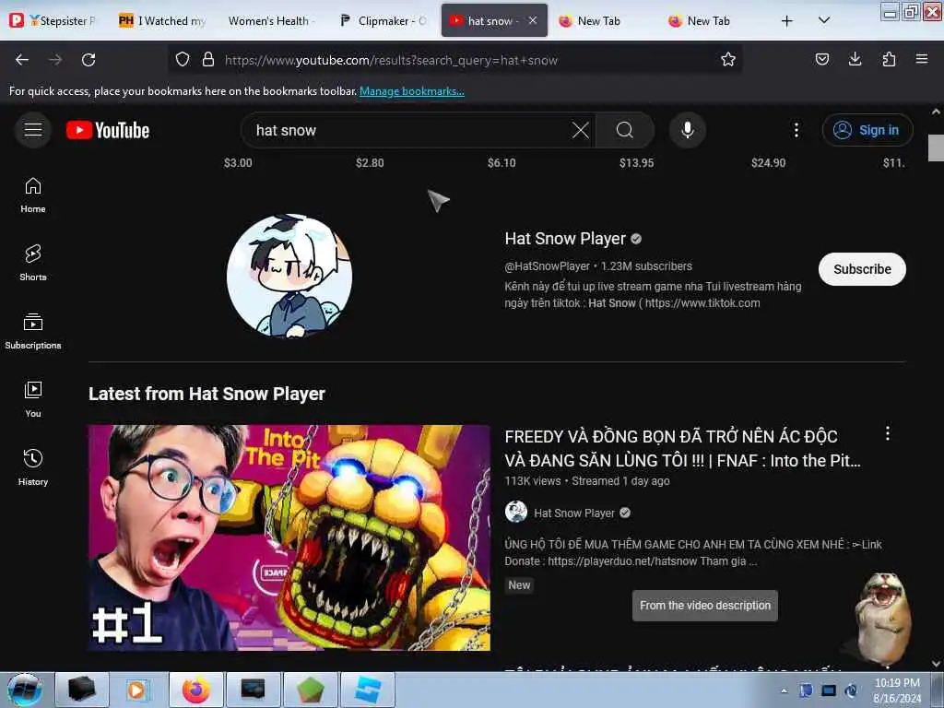Click the New badge under the video

point(519,585)
